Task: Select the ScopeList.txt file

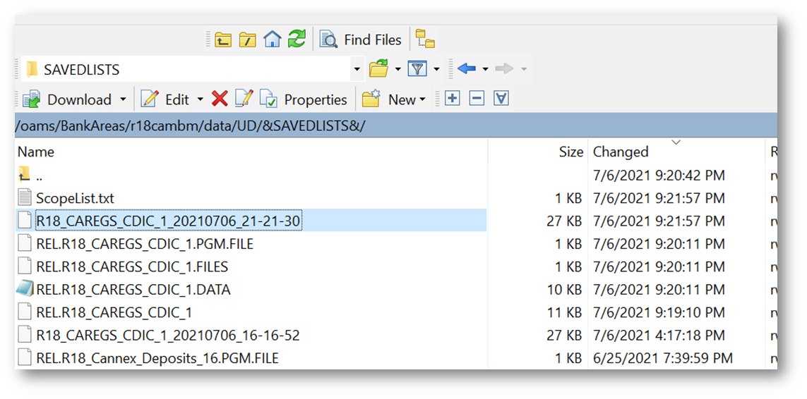Action: pyautogui.click(x=75, y=198)
